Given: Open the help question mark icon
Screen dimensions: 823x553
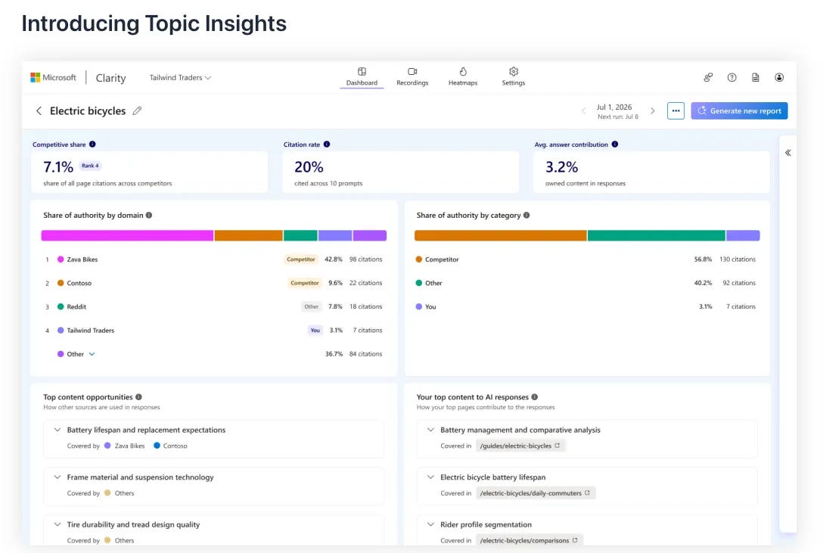Looking at the screenshot, I should [731, 77].
